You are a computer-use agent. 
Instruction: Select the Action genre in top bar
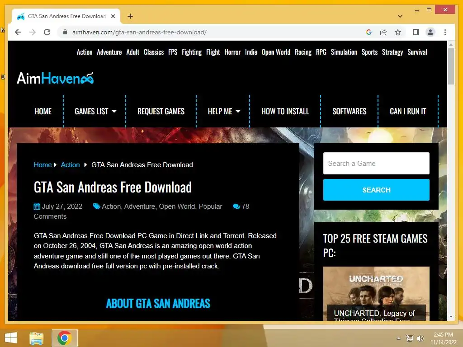point(85,52)
